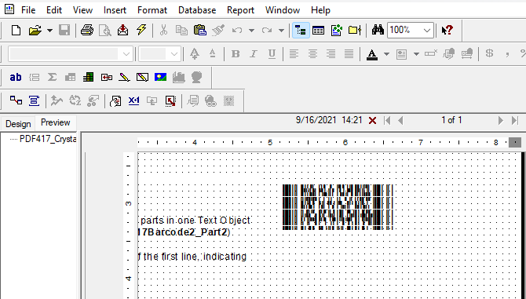Screen dimensions: 526x299
Task: Click the Export report icon
Action: tap(123, 30)
